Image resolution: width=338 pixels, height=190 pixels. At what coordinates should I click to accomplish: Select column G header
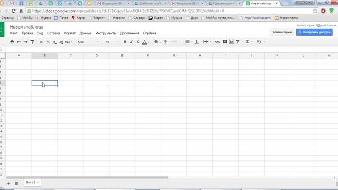point(174,55)
